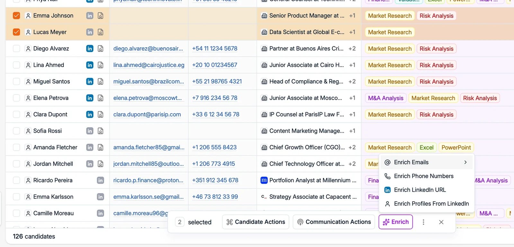Choose Enrich Emails menu option
514x247 pixels.
(x=427, y=162)
